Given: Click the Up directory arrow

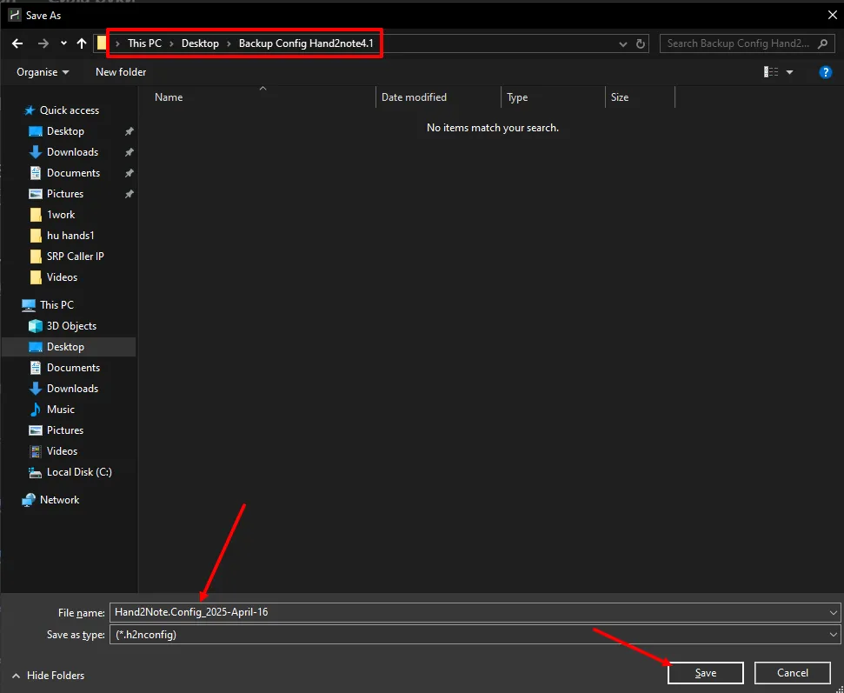Looking at the screenshot, I should click(x=82, y=43).
